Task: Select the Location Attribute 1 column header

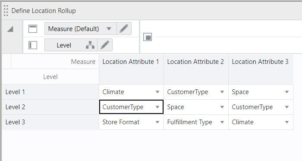Action: coord(131,69)
